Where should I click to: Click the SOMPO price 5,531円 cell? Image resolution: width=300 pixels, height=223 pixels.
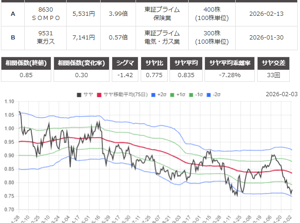click(84, 14)
